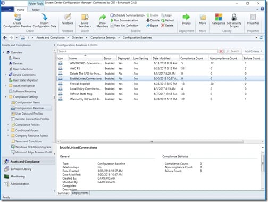Open the Feedback ribbon icon
Screen dimensions: 268x202
click(68, 18)
